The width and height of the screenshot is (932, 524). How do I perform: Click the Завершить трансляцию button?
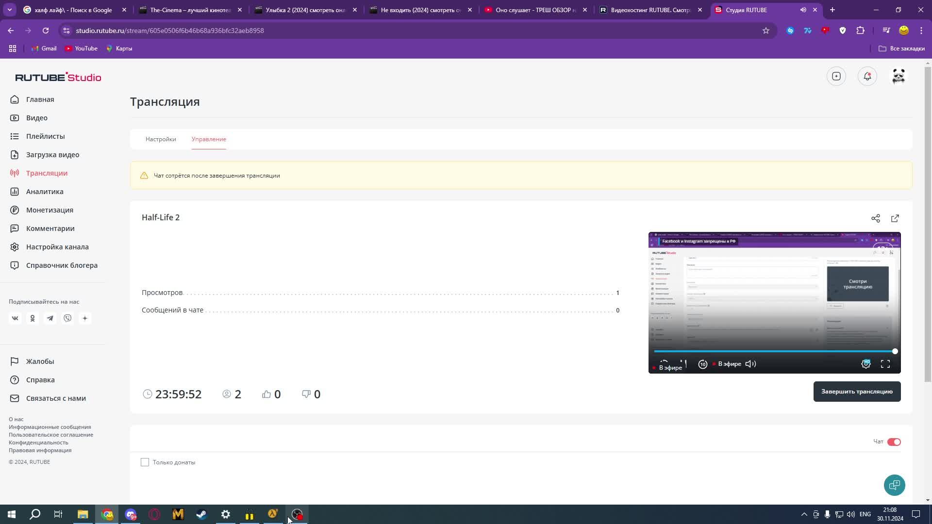click(857, 392)
